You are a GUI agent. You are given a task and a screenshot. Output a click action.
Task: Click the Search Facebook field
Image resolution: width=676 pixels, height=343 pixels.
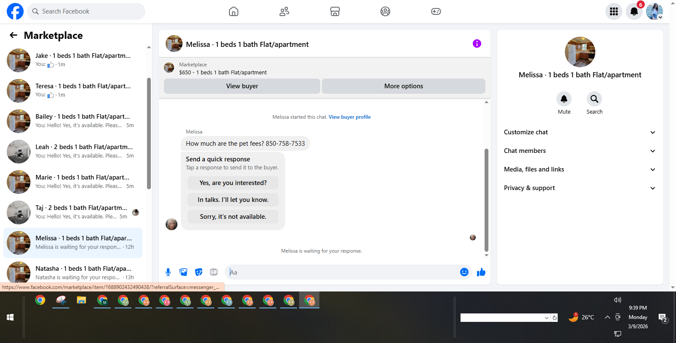86,11
